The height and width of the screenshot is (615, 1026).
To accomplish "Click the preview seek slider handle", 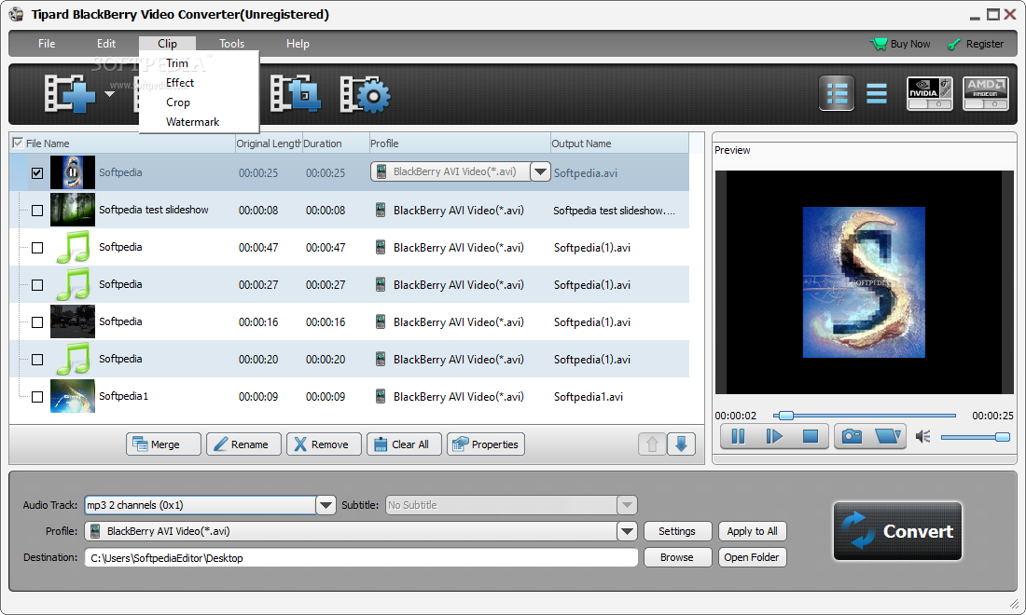I will 786,416.
